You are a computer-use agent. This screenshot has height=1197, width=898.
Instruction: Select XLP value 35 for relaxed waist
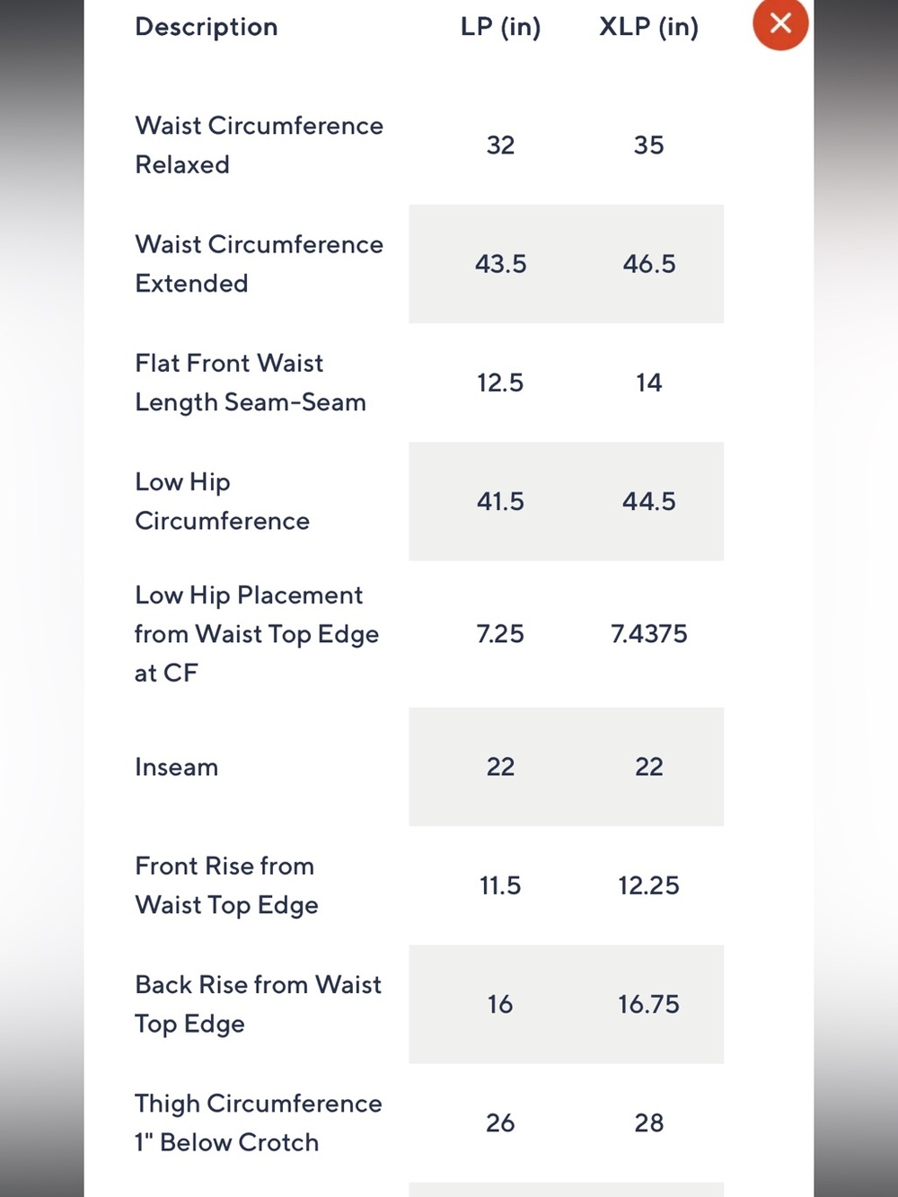point(648,145)
